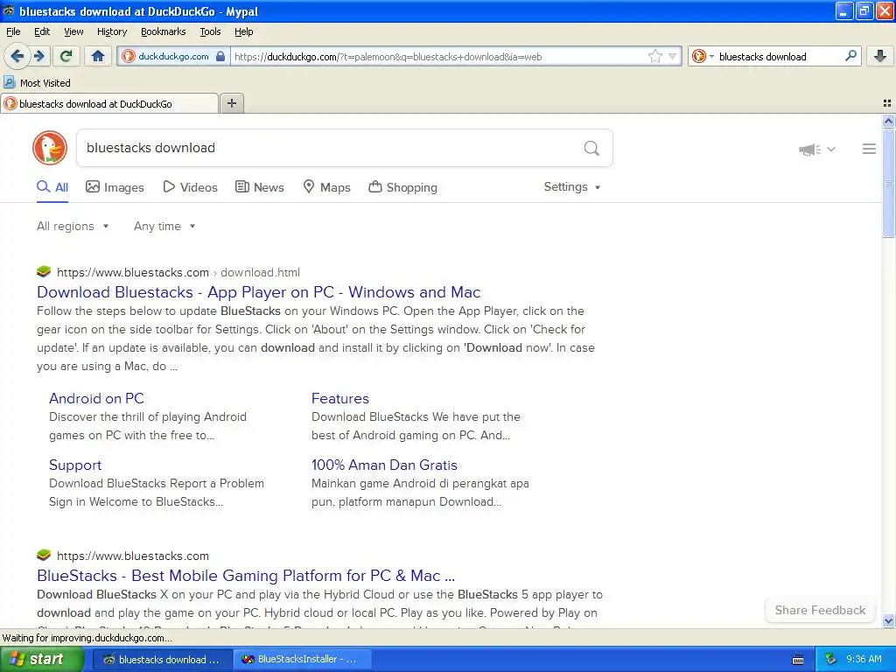Reload the page with the refresh icon
The image size is (896, 672).
(x=66, y=56)
